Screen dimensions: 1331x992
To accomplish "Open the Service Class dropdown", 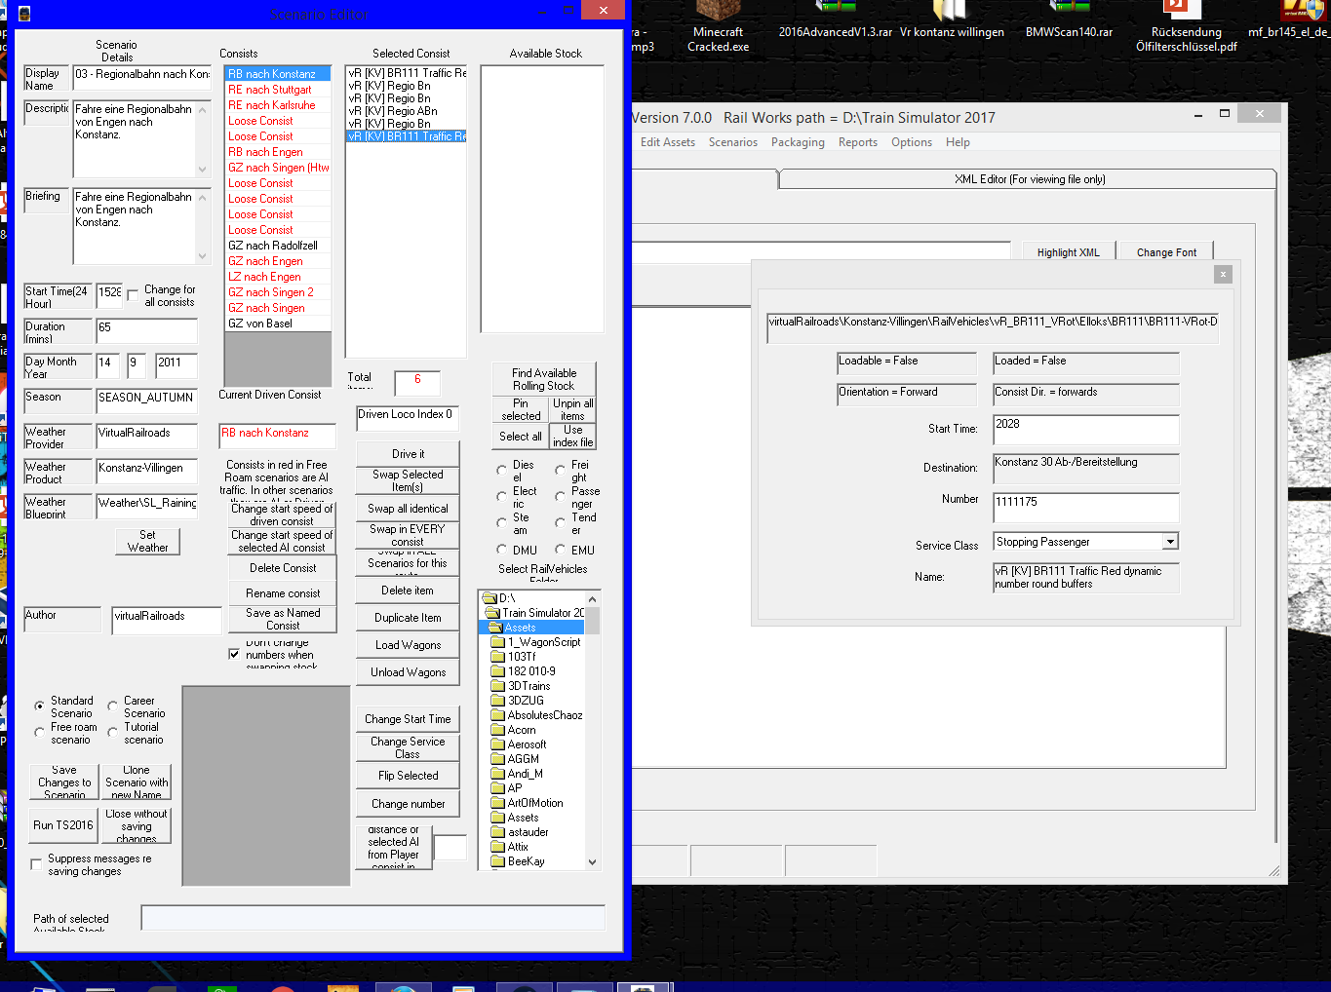I will coord(1170,542).
